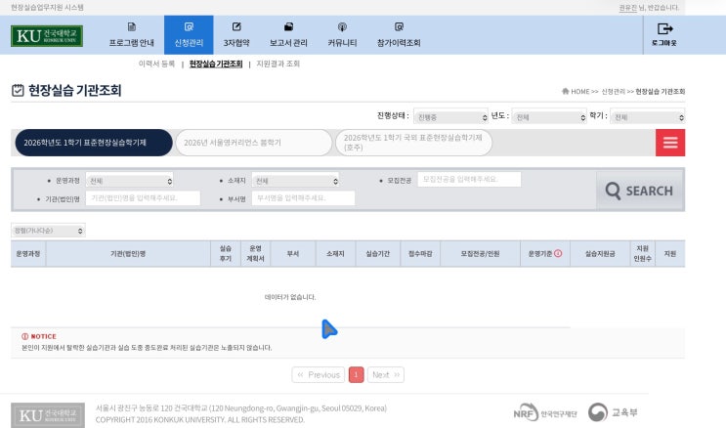Select 국외 표준현장실습학기제 (호주) tab
This screenshot has width=726, height=428.
[413, 143]
